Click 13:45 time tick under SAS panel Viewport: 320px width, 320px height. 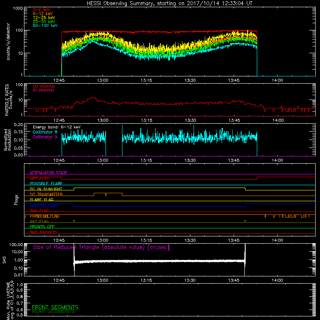[234, 280]
